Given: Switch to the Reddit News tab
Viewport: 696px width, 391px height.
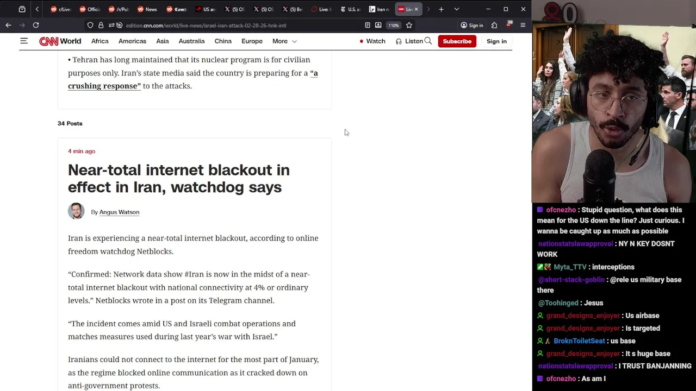Looking at the screenshot, I should (147, 9).
